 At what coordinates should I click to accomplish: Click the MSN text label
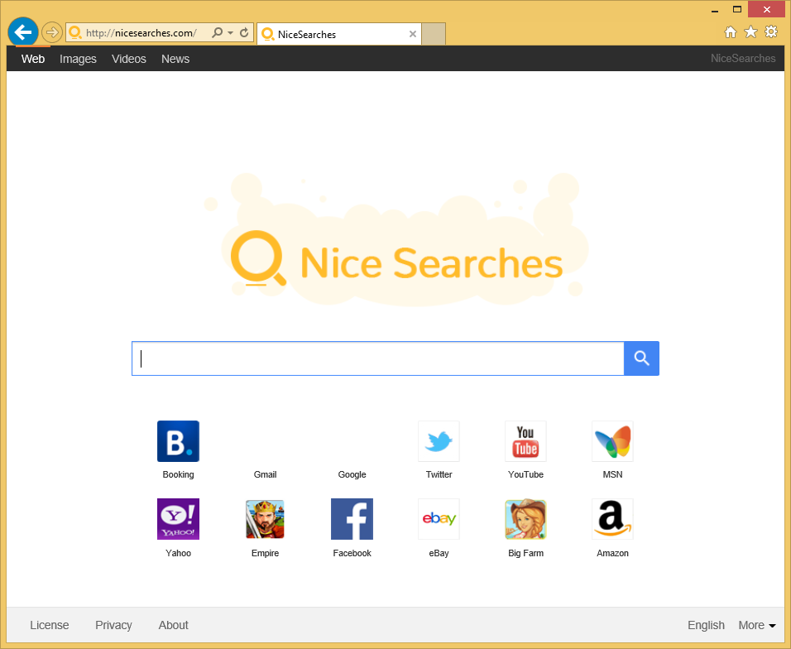click(x=612, y=474)
